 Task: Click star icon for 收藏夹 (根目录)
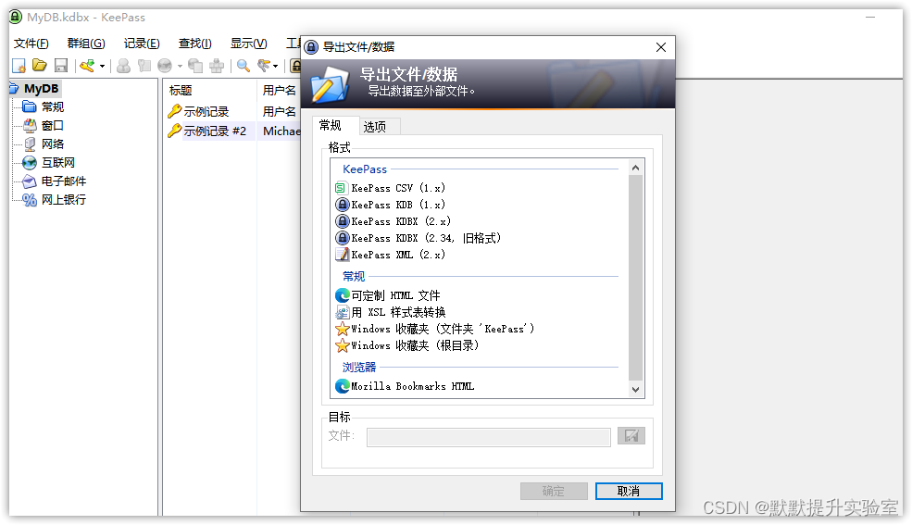pyautogui.click(x=342, y=346)
